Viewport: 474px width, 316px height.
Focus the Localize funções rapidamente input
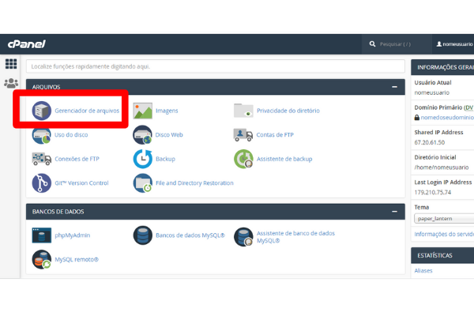pyautogui.click(x=216, y=66)
